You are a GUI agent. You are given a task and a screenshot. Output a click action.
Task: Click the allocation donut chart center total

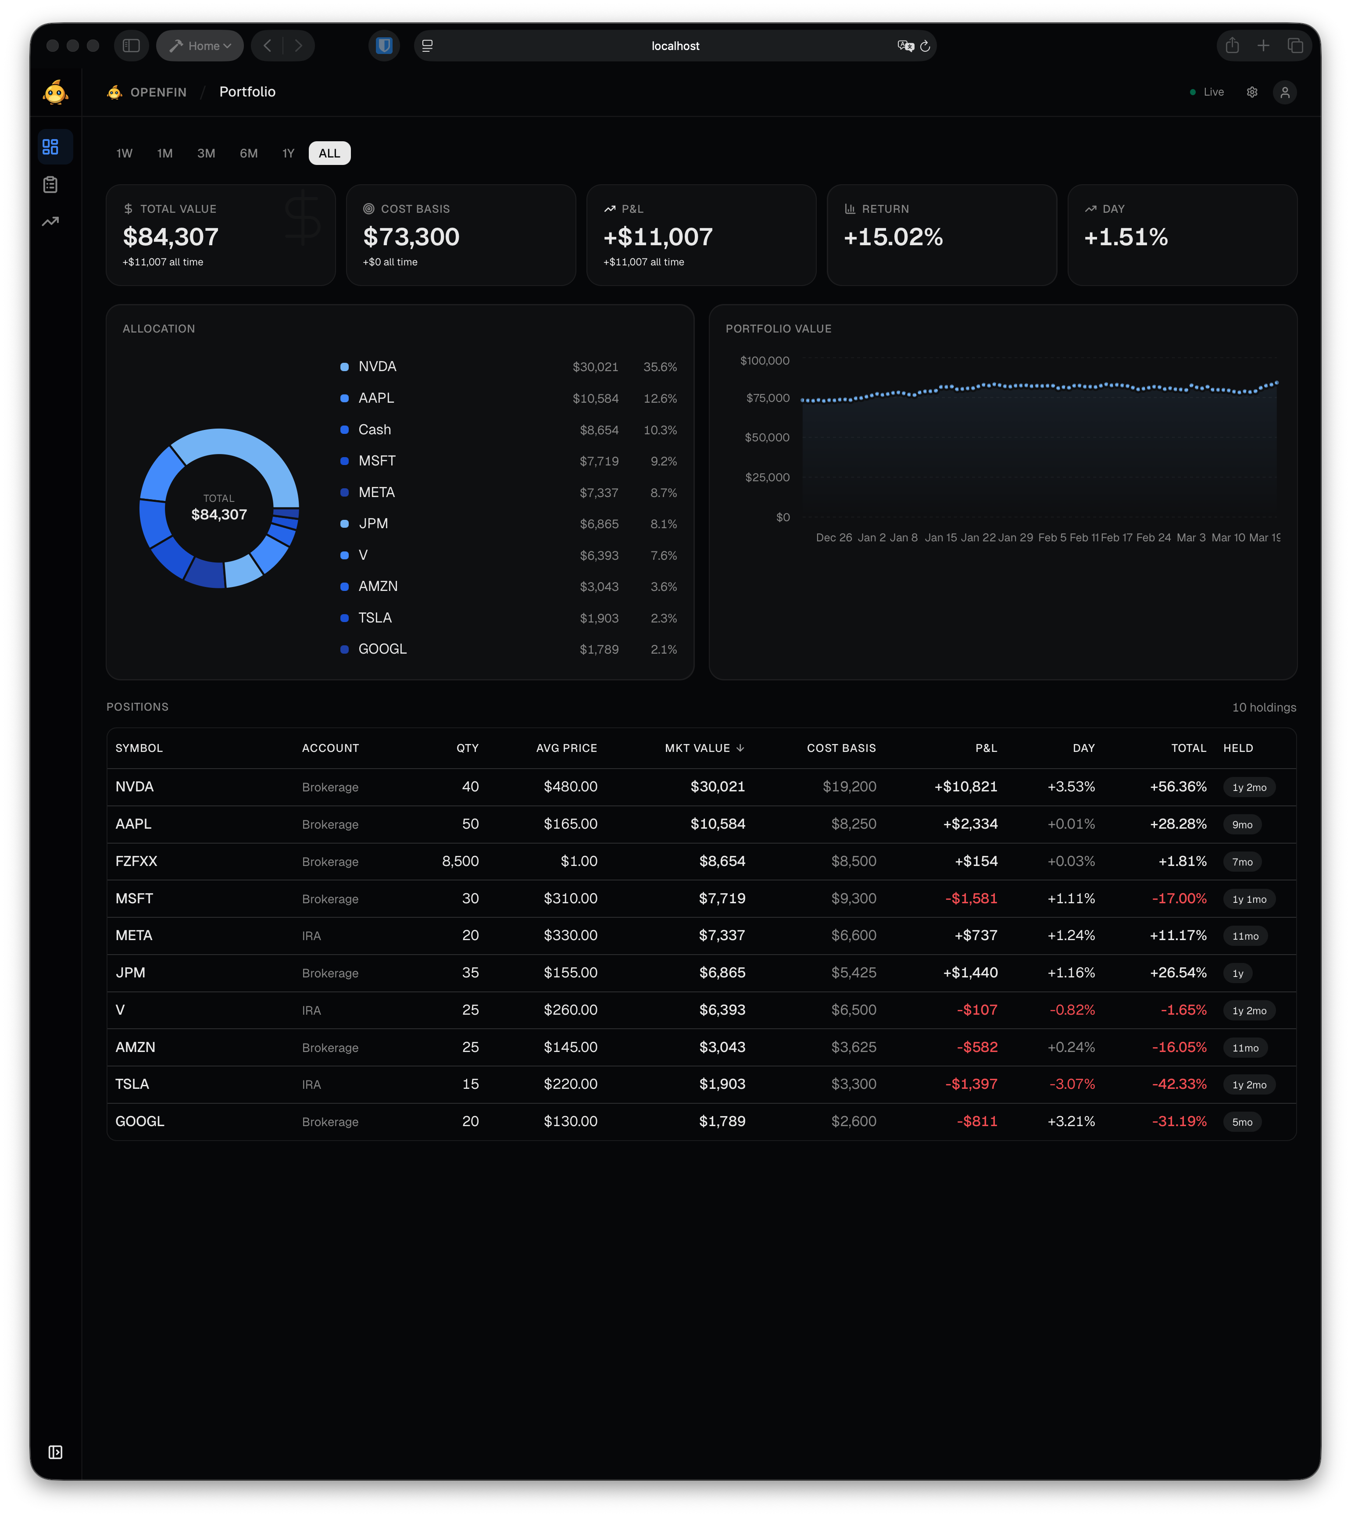point(219,508)
